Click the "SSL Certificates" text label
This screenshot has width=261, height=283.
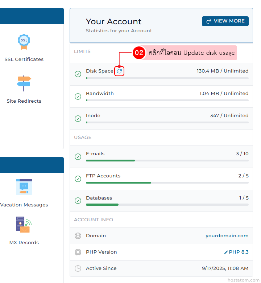click(x=24, y=60)
